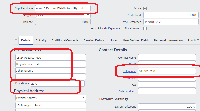The height and width of the screenshot is (111, 200).
Task: Edit the VAT Reference field
Action: coord(171,22)
